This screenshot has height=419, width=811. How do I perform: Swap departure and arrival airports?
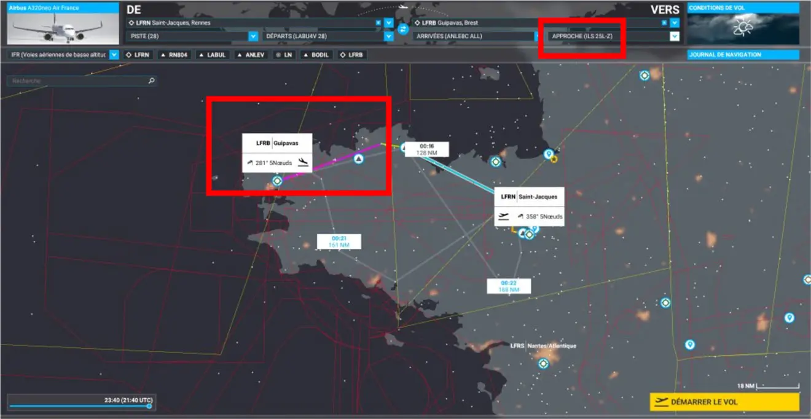coord(403,29)
